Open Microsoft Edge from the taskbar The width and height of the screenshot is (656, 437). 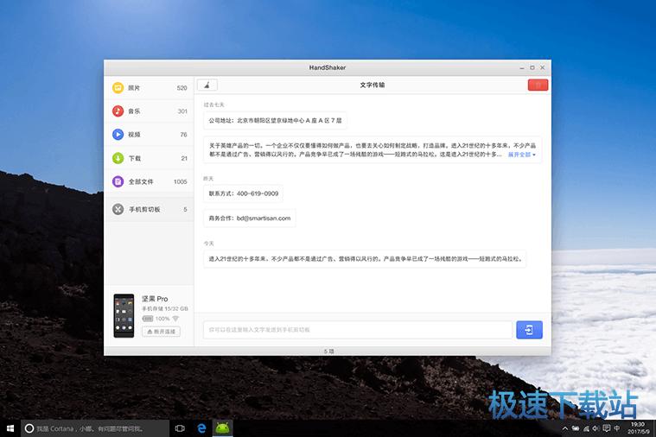point(201,427)
